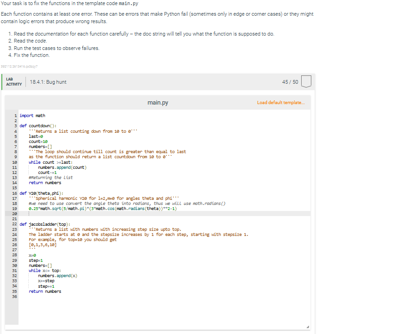
Task: Click the #Returning the list comment
Action: coord(50,178)
